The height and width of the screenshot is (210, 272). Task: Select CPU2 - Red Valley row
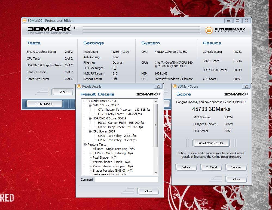click(x=117, y=140)
